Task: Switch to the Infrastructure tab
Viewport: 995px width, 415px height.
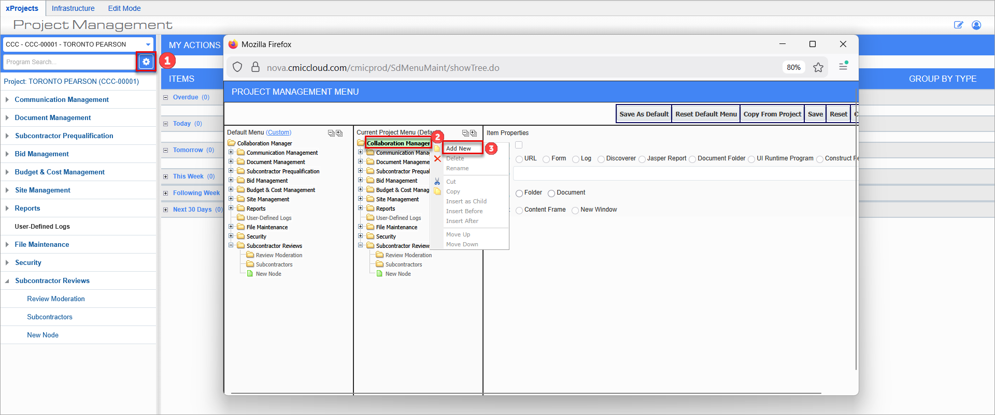Action: [73, 8]
